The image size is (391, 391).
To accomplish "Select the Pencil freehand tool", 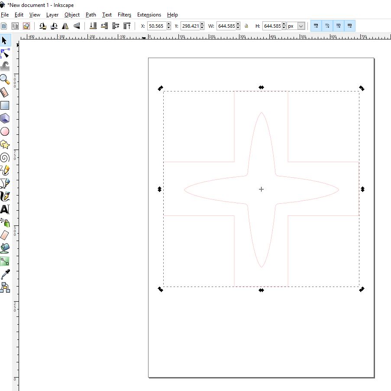I will (x=5, y=170).
